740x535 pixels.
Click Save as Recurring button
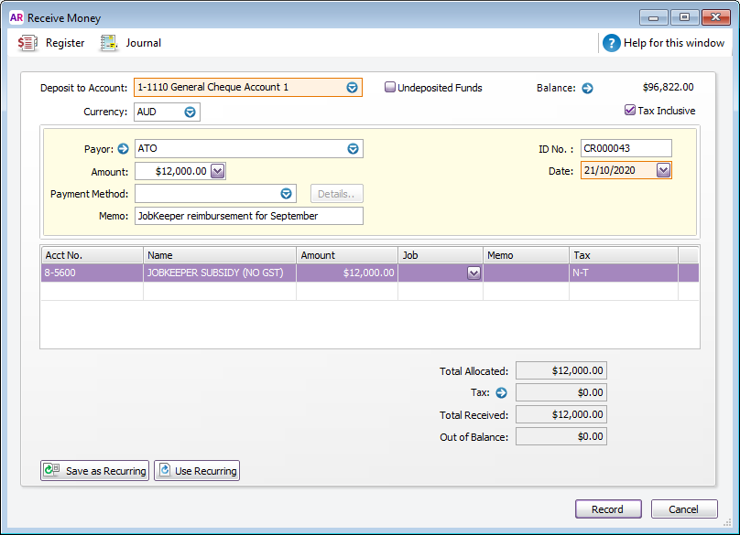click(95, 471)
